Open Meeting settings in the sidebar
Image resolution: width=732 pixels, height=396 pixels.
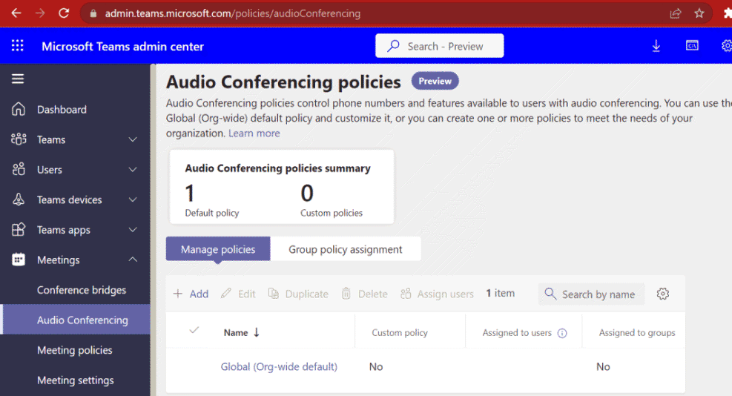pos(76,380)
